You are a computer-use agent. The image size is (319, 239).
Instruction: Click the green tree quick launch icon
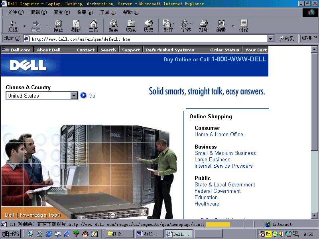[x=76, y=234]
